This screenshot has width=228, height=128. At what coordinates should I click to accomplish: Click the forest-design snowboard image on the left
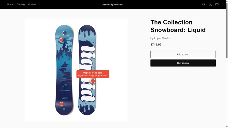(64, 70)
